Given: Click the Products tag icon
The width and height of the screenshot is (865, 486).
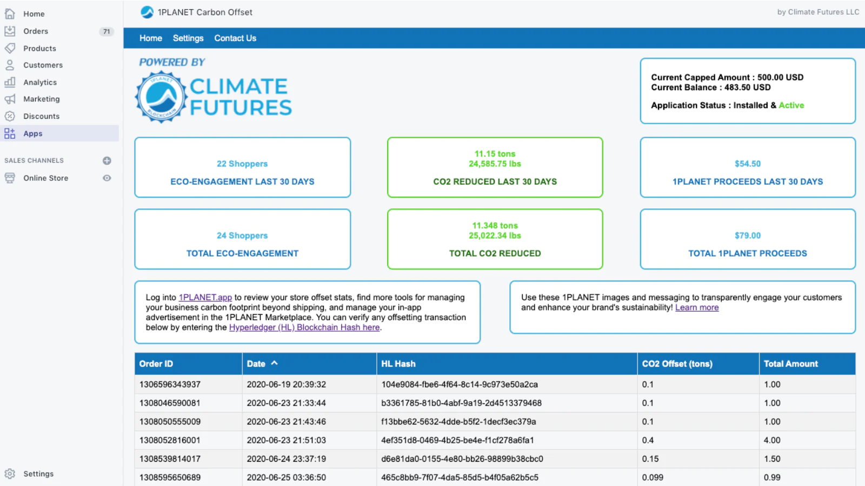Looking at the screenshot, I should coord(10,48).
